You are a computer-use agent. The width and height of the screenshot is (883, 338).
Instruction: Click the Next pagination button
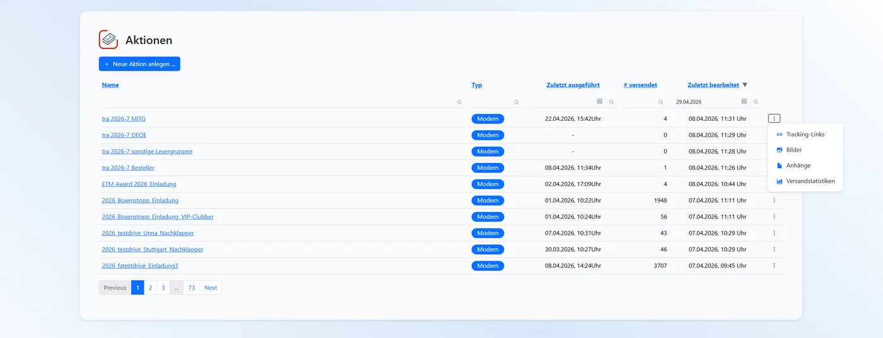coord(211,288)
